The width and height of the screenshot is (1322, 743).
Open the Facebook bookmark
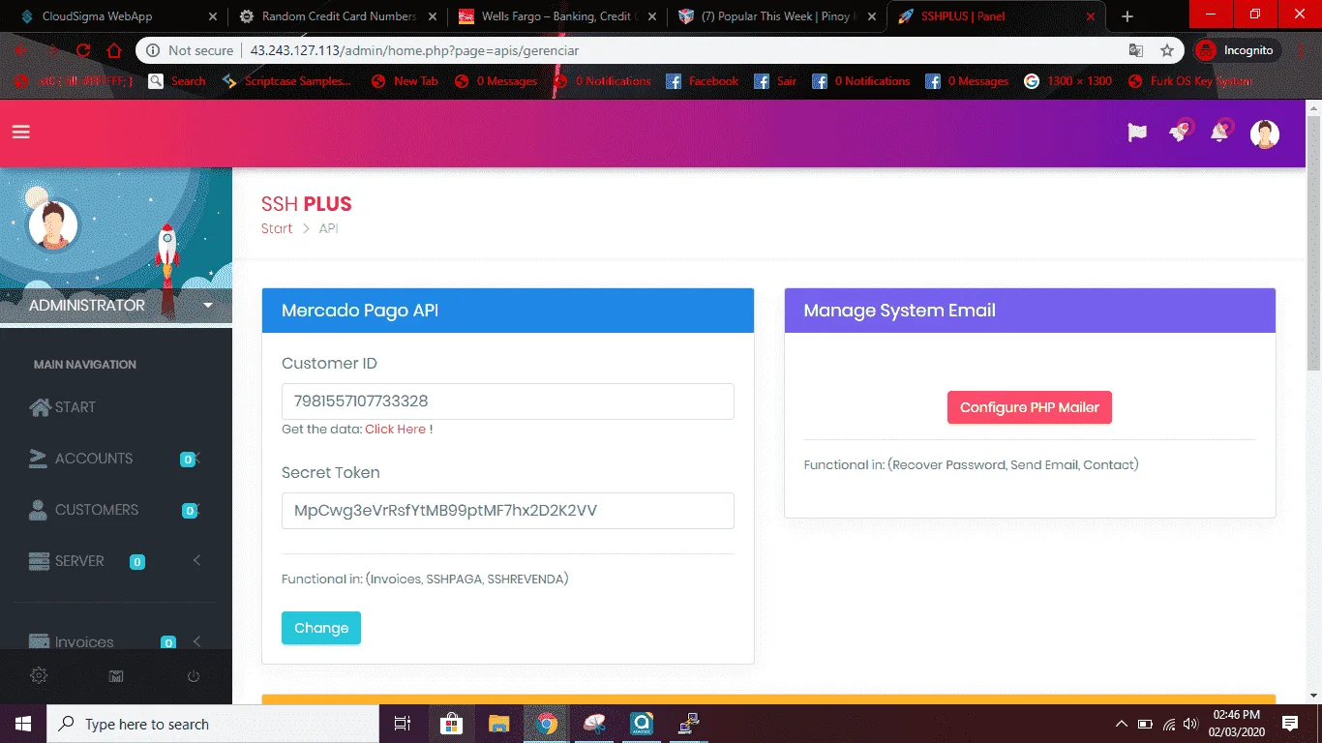(x=703, y=81)
